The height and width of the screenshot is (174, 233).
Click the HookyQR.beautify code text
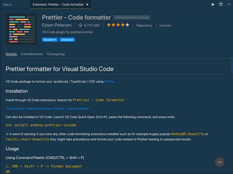[x=188, y=134]
